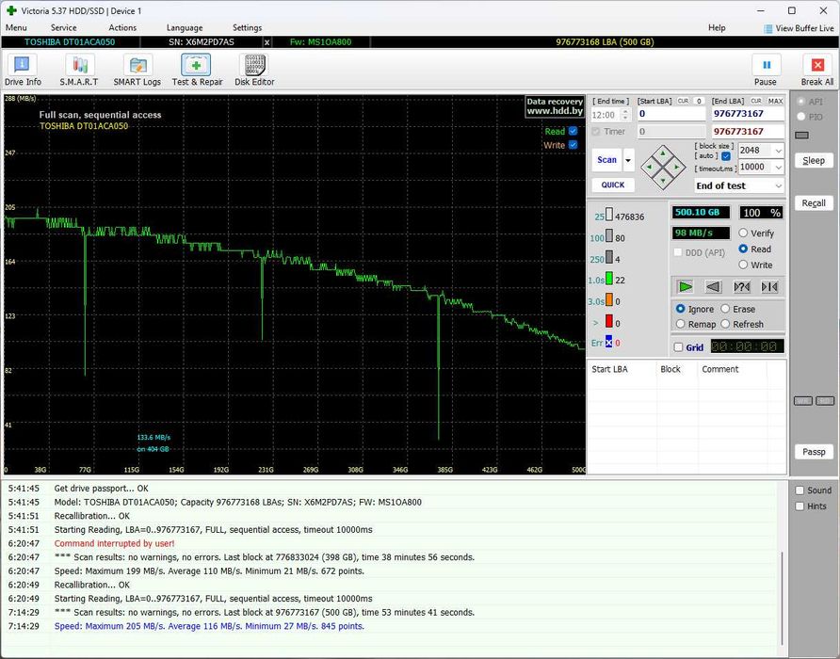Screen dimensions: 840x659
Task: Click the Start LBA input field
Action: [x=670, y=114]
